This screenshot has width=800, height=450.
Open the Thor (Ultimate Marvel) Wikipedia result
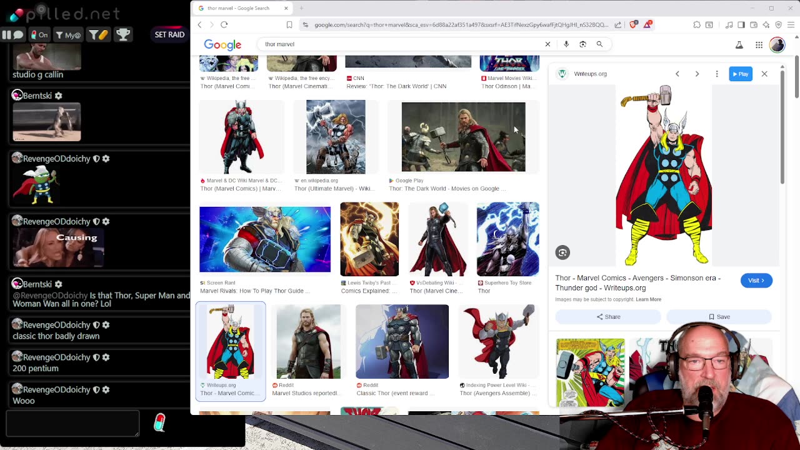336,137
